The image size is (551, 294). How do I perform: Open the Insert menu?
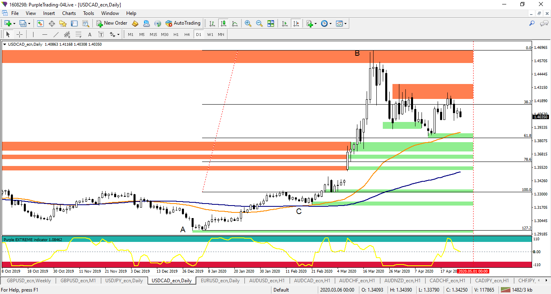point(49,13)
